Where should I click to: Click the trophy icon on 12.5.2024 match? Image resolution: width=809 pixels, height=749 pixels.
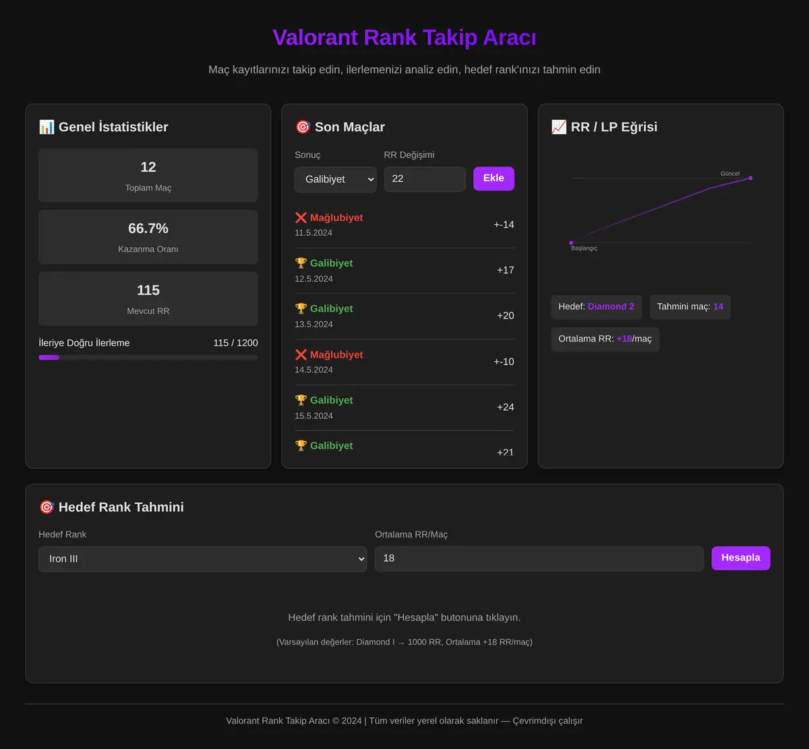click(x=301, y=263)
